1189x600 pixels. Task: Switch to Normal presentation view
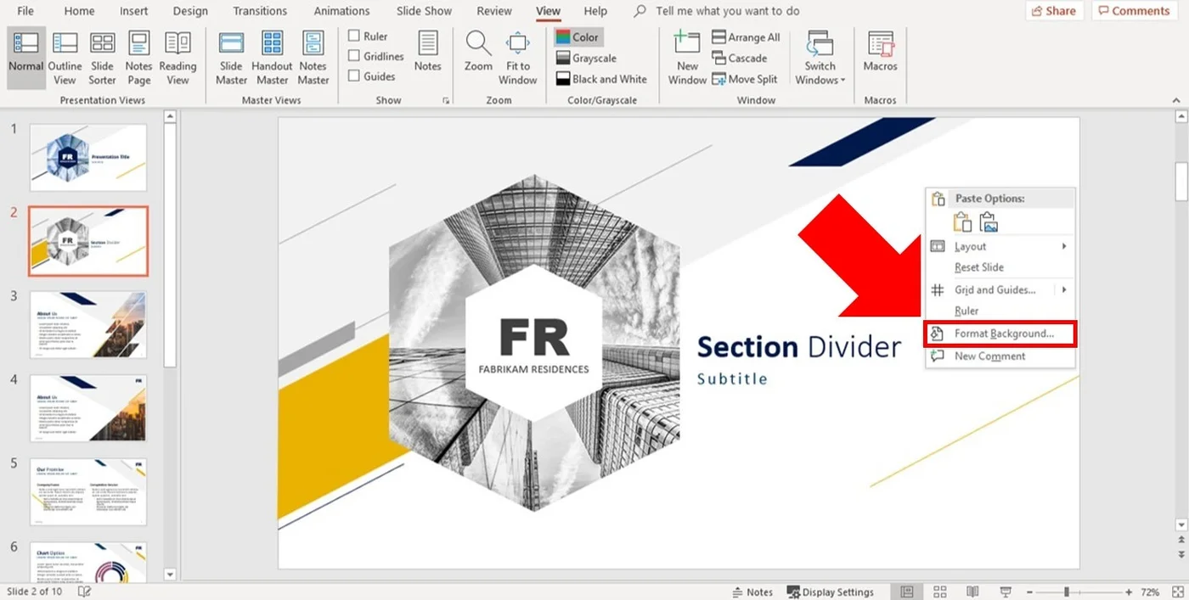[26, 57]
